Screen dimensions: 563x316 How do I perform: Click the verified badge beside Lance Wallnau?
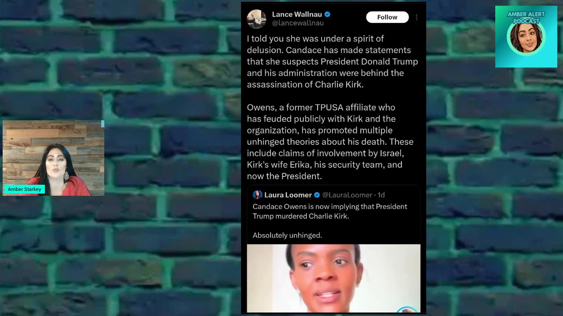coord(327,14)
